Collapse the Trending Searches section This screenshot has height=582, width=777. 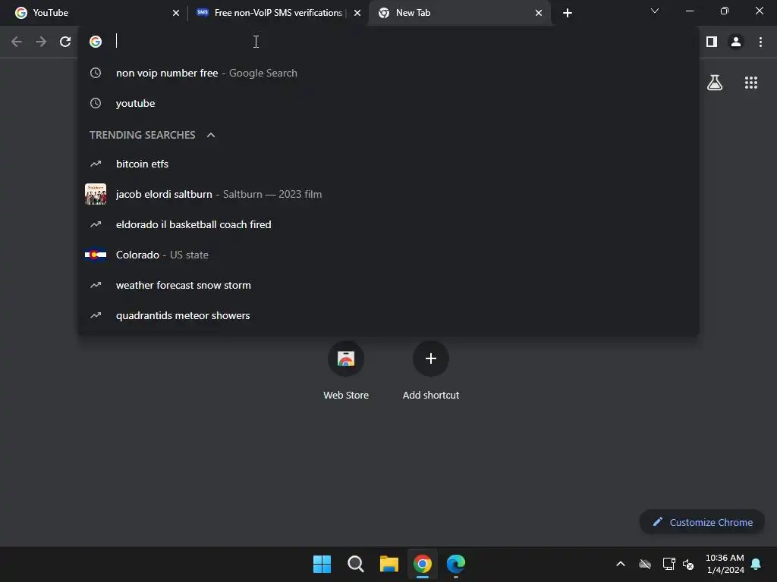[x=211, y=135]
